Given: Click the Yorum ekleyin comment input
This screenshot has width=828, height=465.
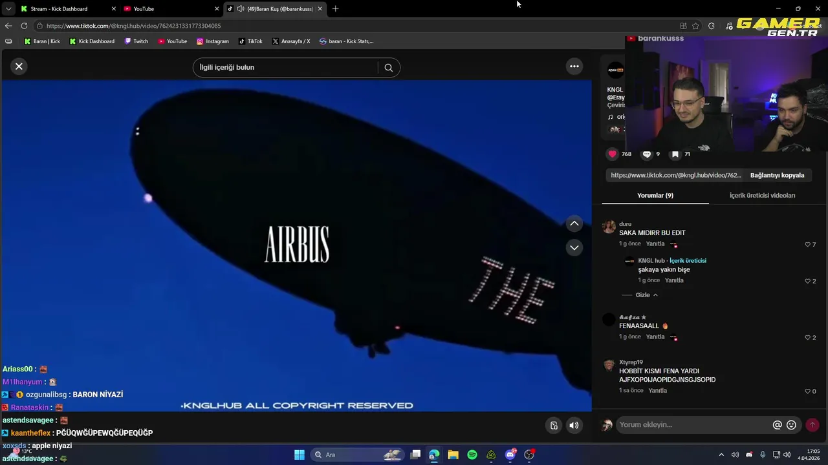Looking at the screenshot, I should tap(692, 424).
